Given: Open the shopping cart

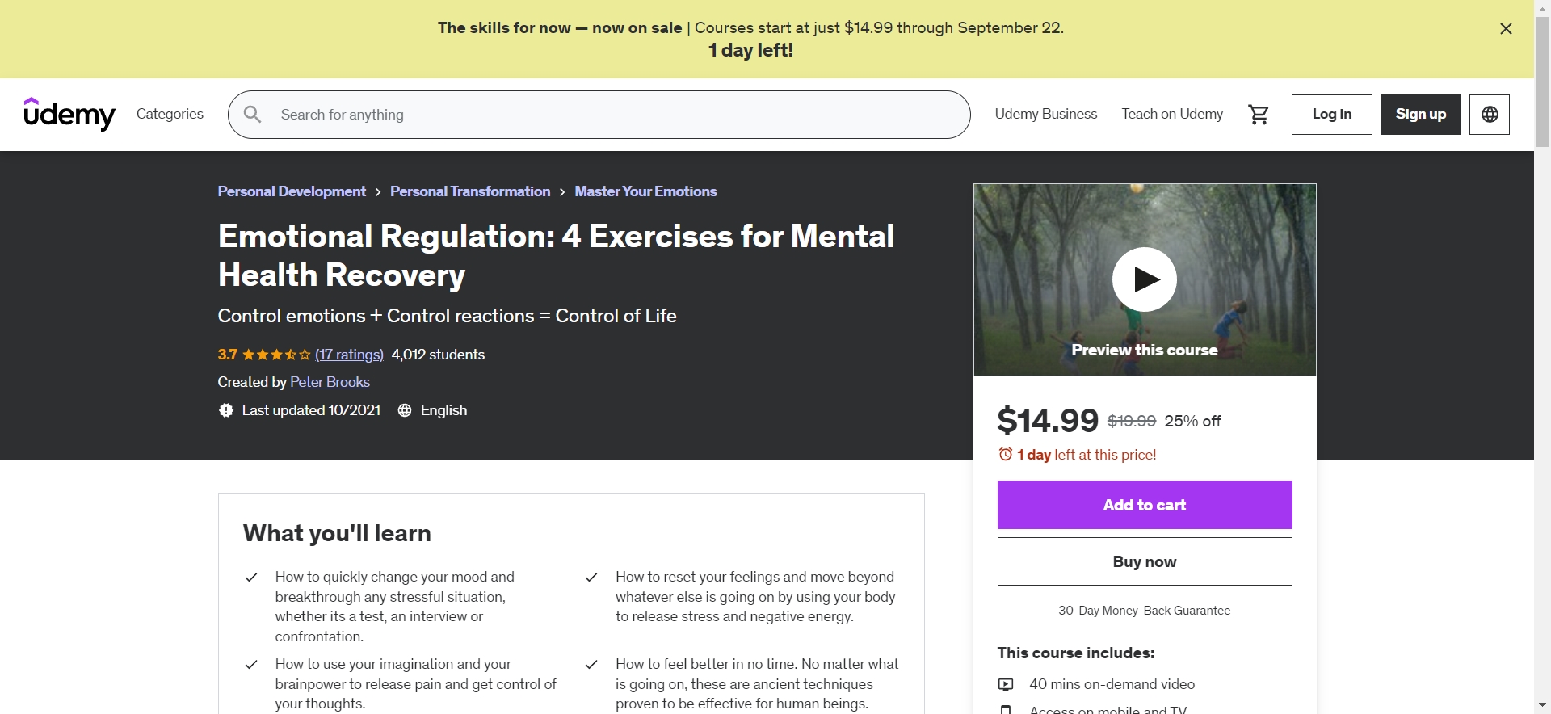Looking at the screenshot, I should (x=1259, y=115).
